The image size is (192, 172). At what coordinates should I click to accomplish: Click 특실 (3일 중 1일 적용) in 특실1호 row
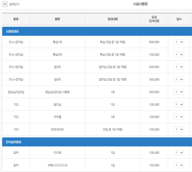click(113, 42)
